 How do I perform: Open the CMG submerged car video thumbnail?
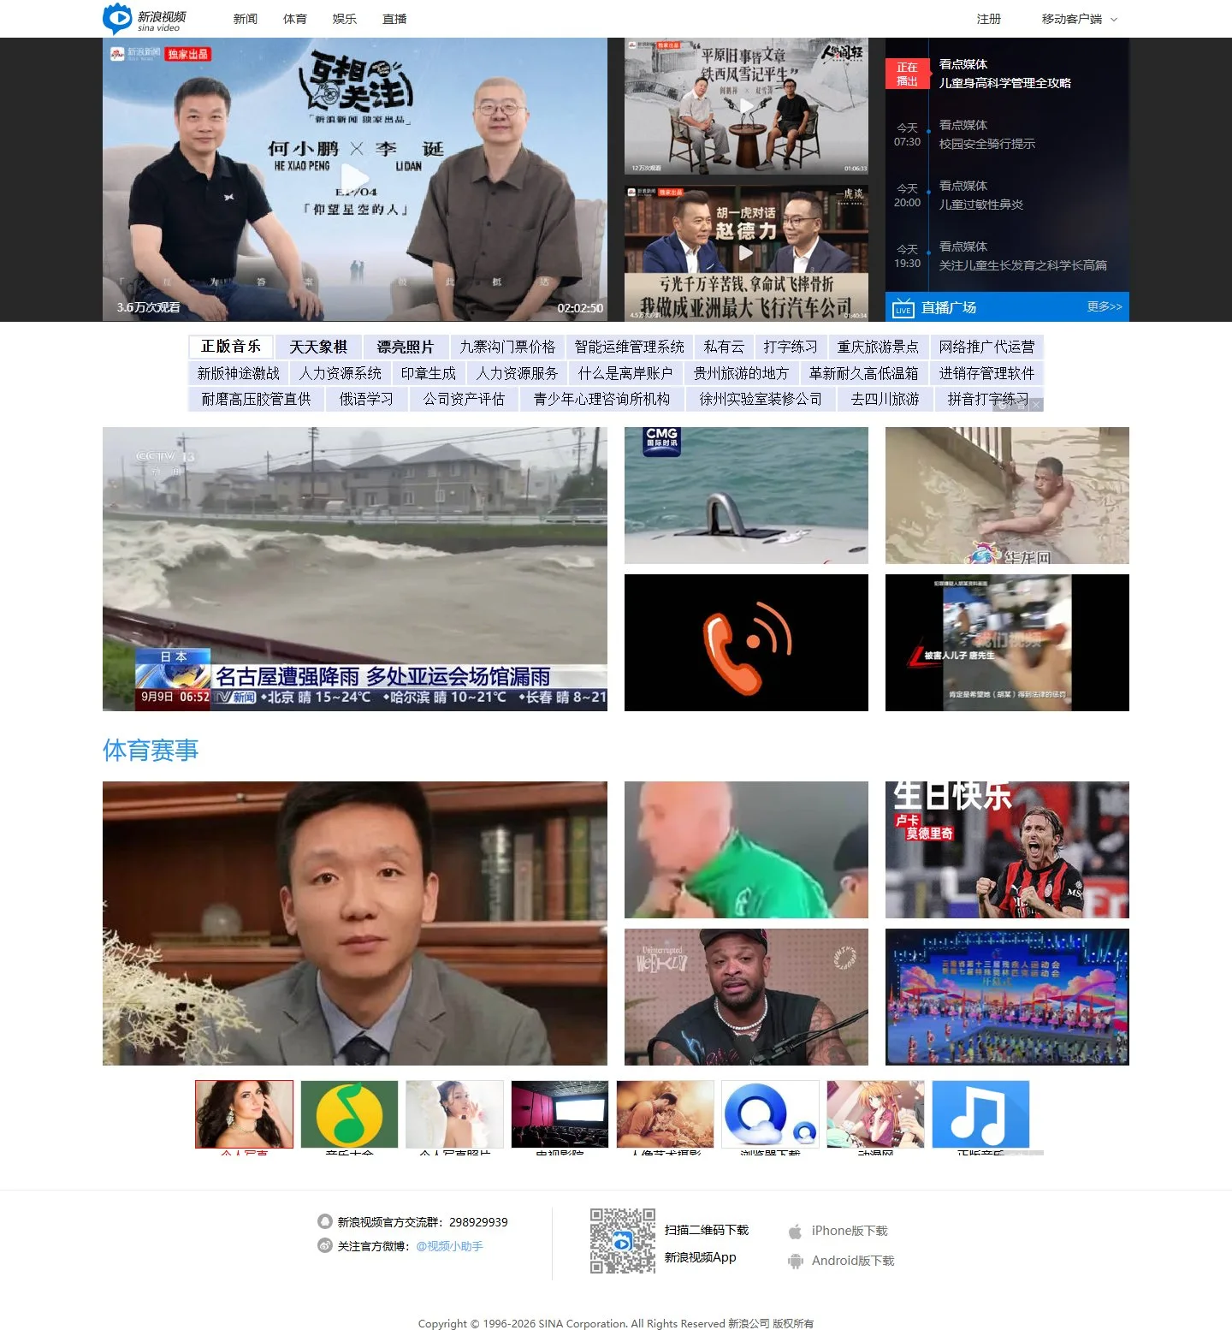(746, 496)
